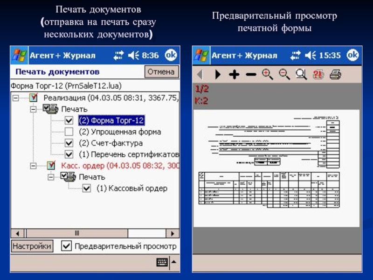Click the red print settings icon
This screenshot has height=280, width=373.
click(x=318, y=75)
